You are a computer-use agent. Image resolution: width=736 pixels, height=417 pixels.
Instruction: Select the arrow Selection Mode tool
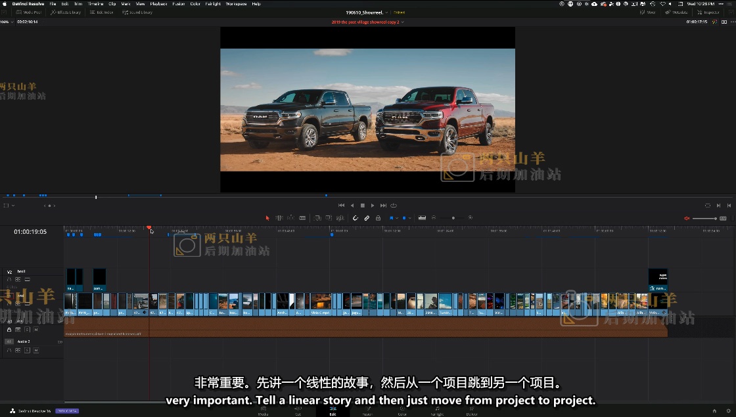pyautogui.click(x=267, y=218)
